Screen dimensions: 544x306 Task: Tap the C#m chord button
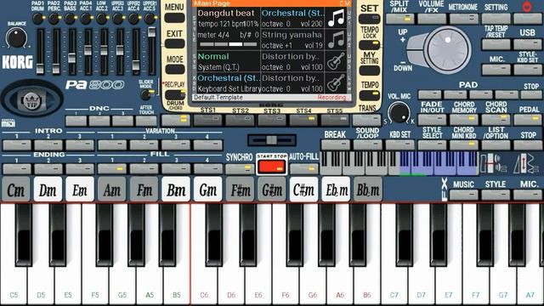tap(303, 190)
